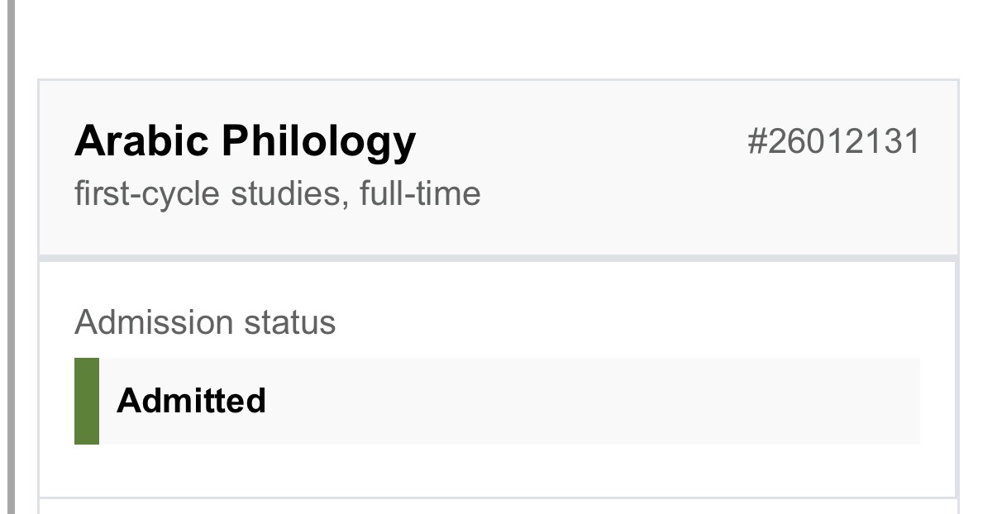Click the Admission status label

(x=205, y=322)
